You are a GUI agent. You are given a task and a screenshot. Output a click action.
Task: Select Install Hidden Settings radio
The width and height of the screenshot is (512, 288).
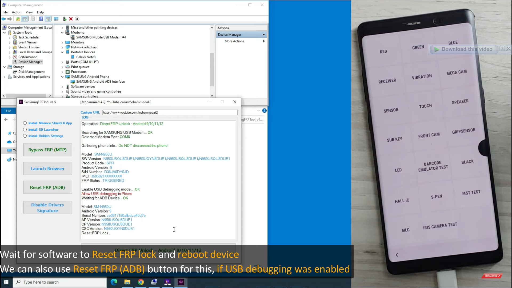(25, 136)
